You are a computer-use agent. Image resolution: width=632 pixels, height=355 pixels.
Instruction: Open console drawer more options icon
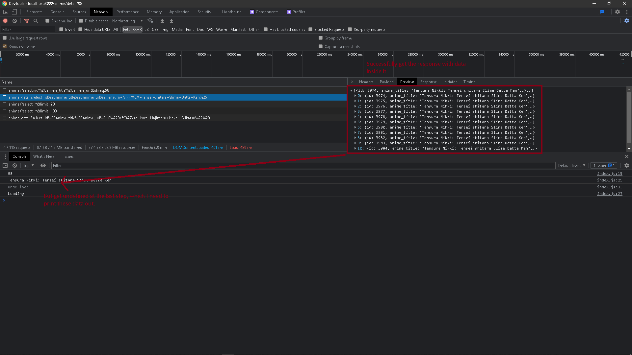5,156
